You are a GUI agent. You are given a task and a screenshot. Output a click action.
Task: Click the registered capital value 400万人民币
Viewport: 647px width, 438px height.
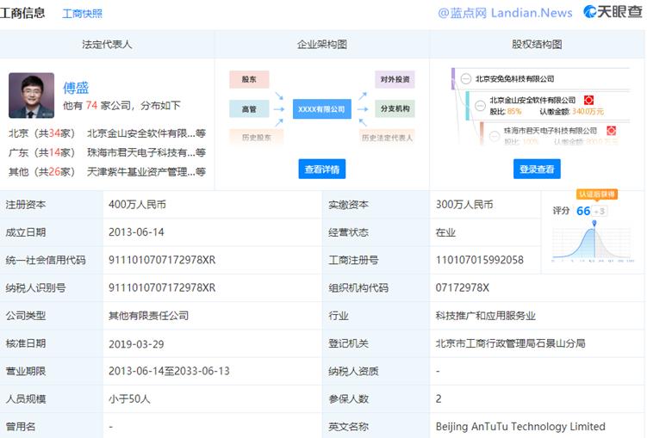coord(137,205)
